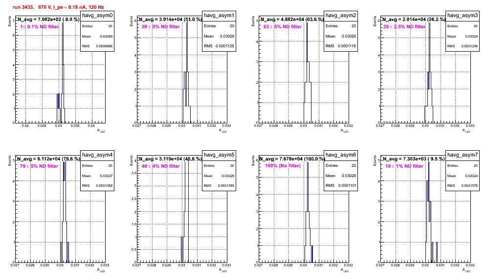
Task: Click Mean value 0.03028 in havg_asym1 box
Action: click(227, 36)
